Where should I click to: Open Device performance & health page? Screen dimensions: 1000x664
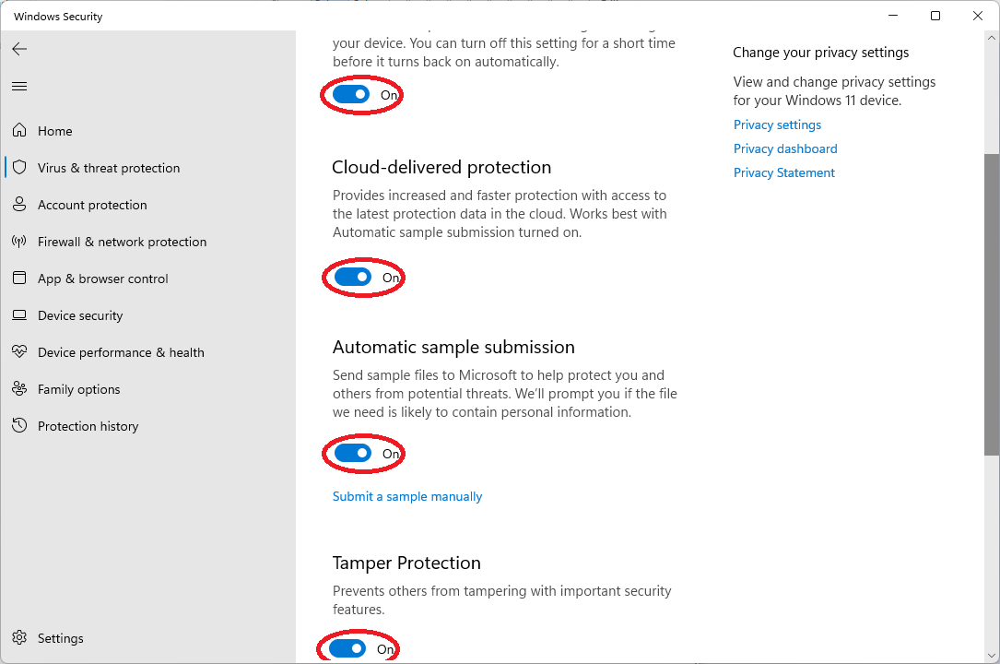[x=121, y=352]
